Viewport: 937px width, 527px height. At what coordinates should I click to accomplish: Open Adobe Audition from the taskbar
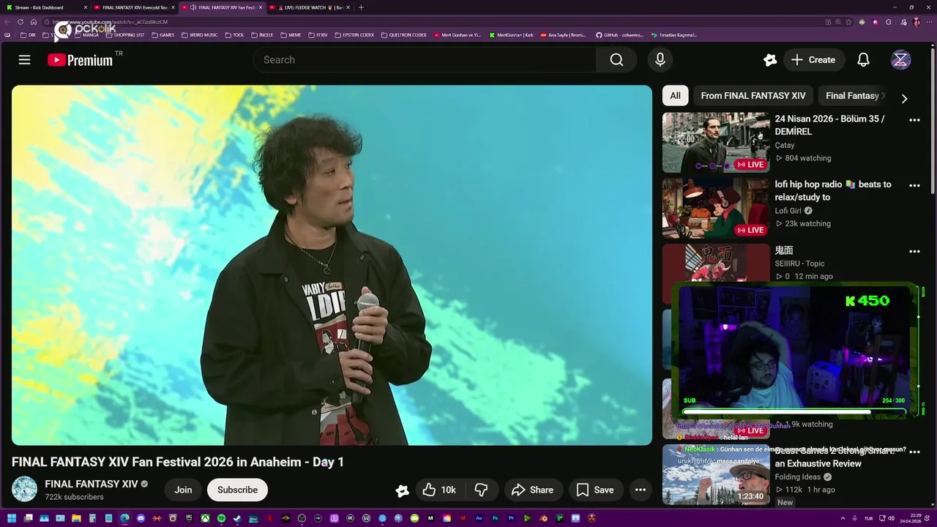pyautogui.click(x=479, y=519)
